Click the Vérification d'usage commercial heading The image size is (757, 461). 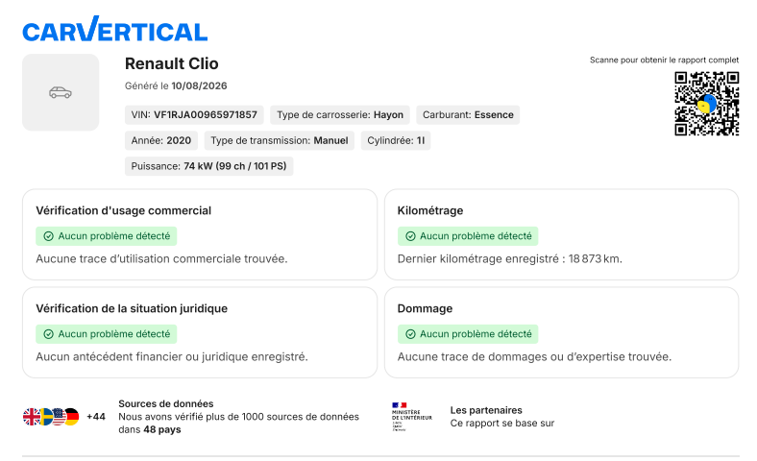(x=124, y=210)
